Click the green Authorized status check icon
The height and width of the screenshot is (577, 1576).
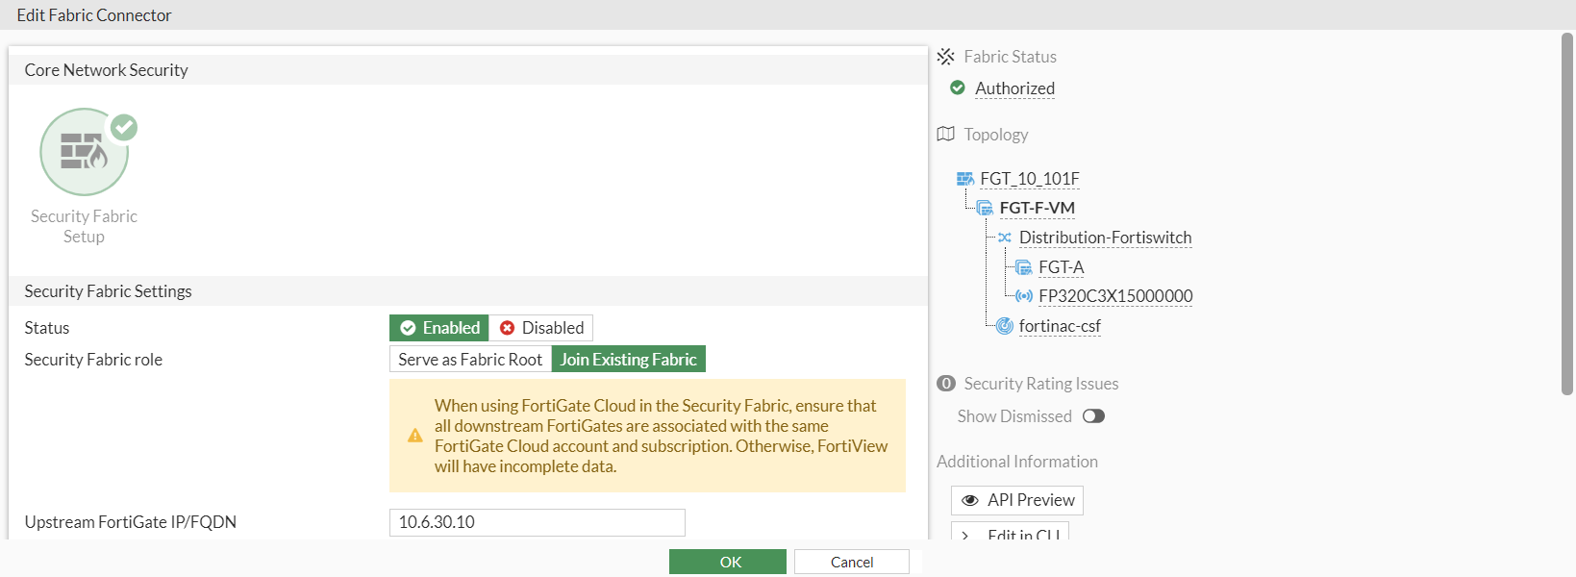tap(958, 88)
